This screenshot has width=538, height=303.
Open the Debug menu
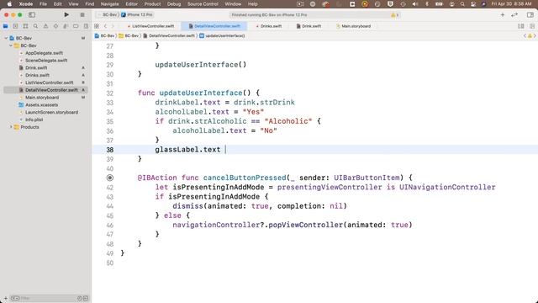point(174,4)
